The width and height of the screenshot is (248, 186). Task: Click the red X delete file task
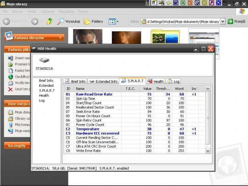point(10,89)
